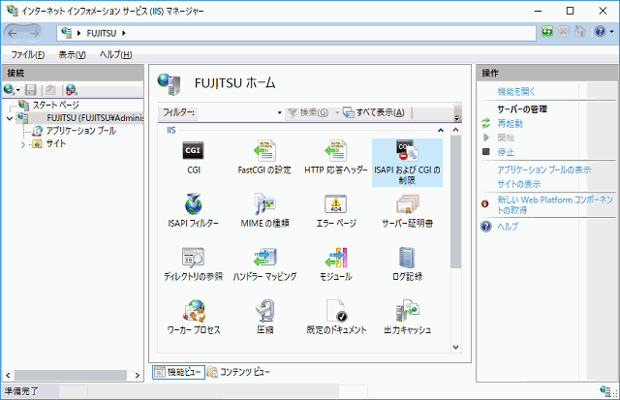Collapse the FUJITSU server tree node

[10, 118]
